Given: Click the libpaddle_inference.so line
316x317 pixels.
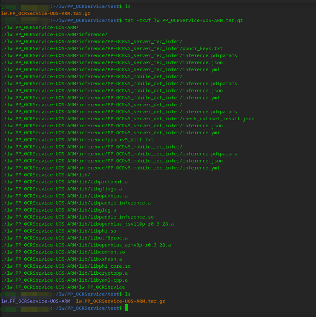Looking at the screenshot, I should (77, 217).
